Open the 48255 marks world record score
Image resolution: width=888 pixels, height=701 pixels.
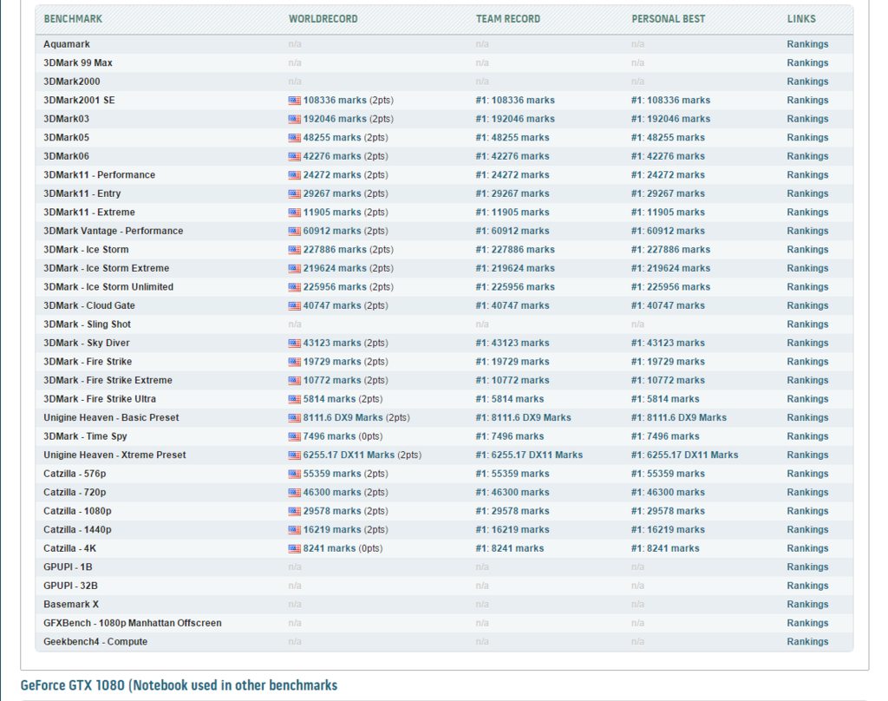[332, 138]
